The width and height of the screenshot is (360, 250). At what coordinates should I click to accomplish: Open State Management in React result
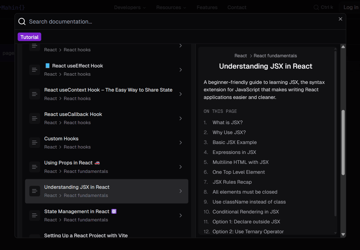(106, 215)
